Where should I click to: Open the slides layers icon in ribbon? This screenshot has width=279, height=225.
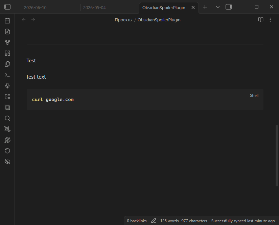click(x=7, y=107)
